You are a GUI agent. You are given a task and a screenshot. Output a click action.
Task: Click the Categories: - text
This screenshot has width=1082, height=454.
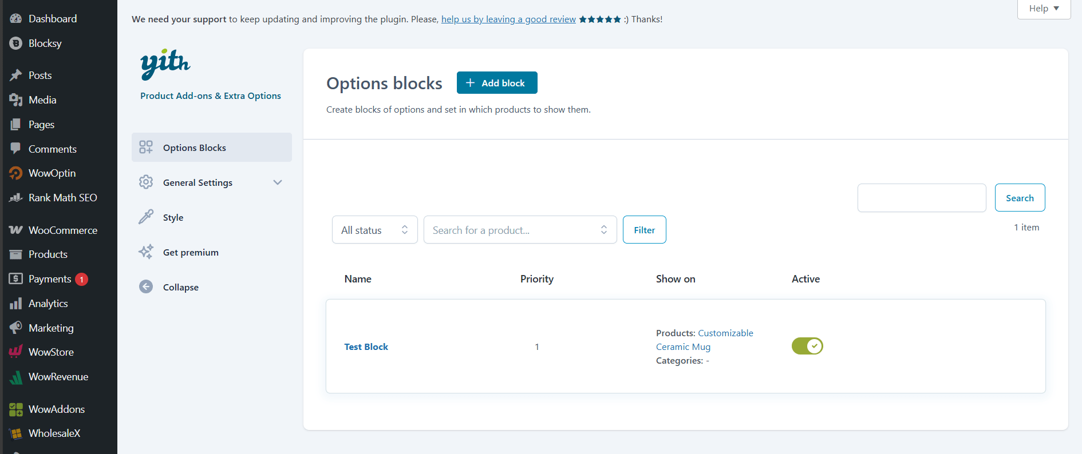[682, 360]
